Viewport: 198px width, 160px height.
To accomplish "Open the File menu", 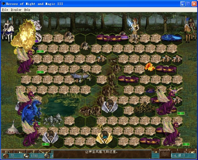I will click(x=5, y=10).
